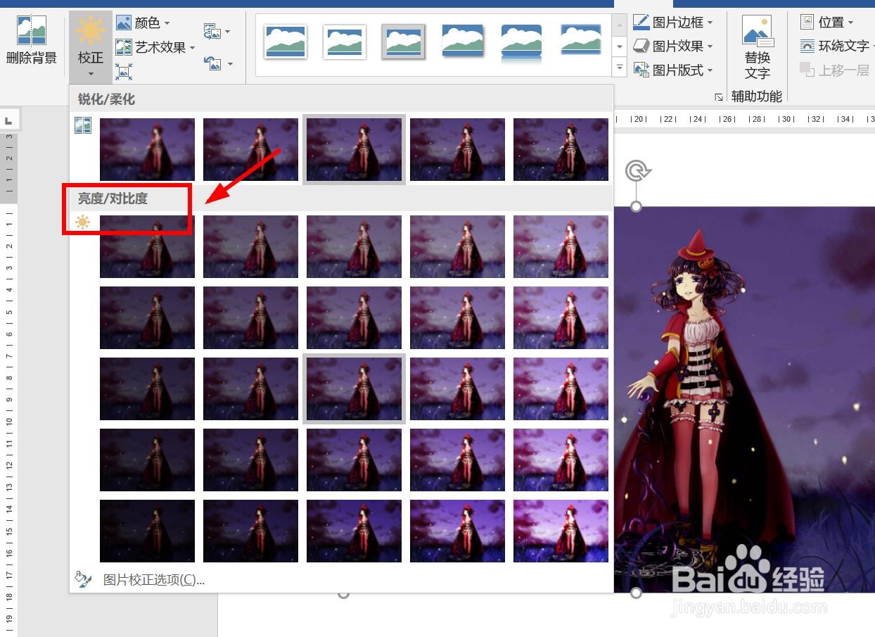Open Picture Corrections Options (图片校正选项)
Viewport: 875px width, 637px height.
(x=154, y=580)
